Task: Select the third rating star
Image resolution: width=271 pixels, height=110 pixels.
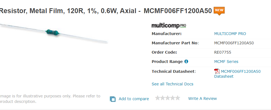Action: pyautogui.click(x=168, y=98)
